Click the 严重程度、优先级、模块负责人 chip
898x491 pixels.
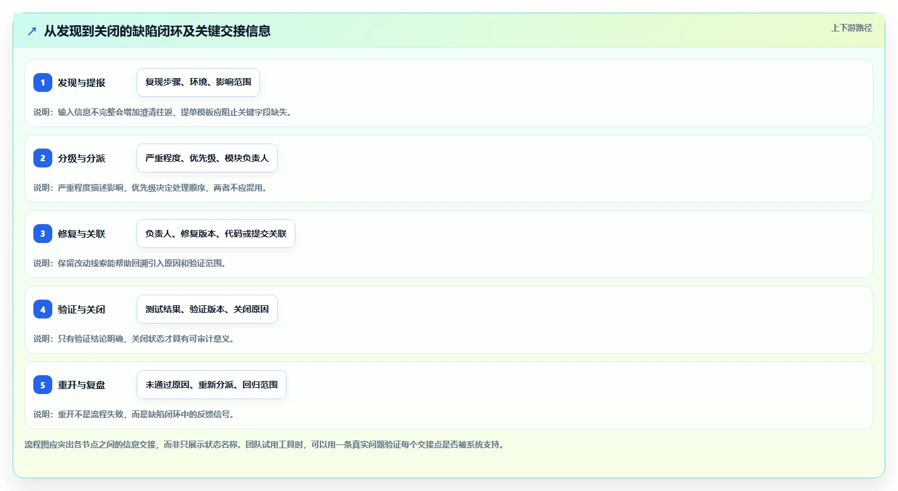click(x=207, y=158)
